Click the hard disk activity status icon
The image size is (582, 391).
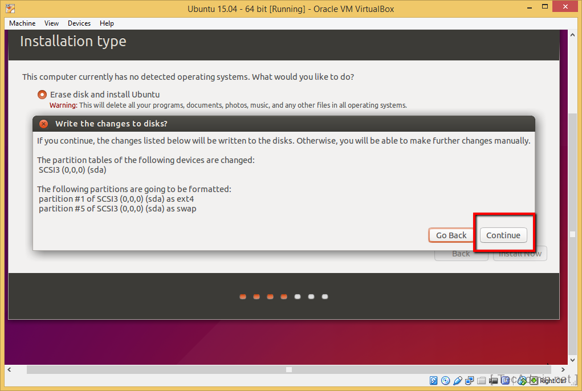[434, 381]
